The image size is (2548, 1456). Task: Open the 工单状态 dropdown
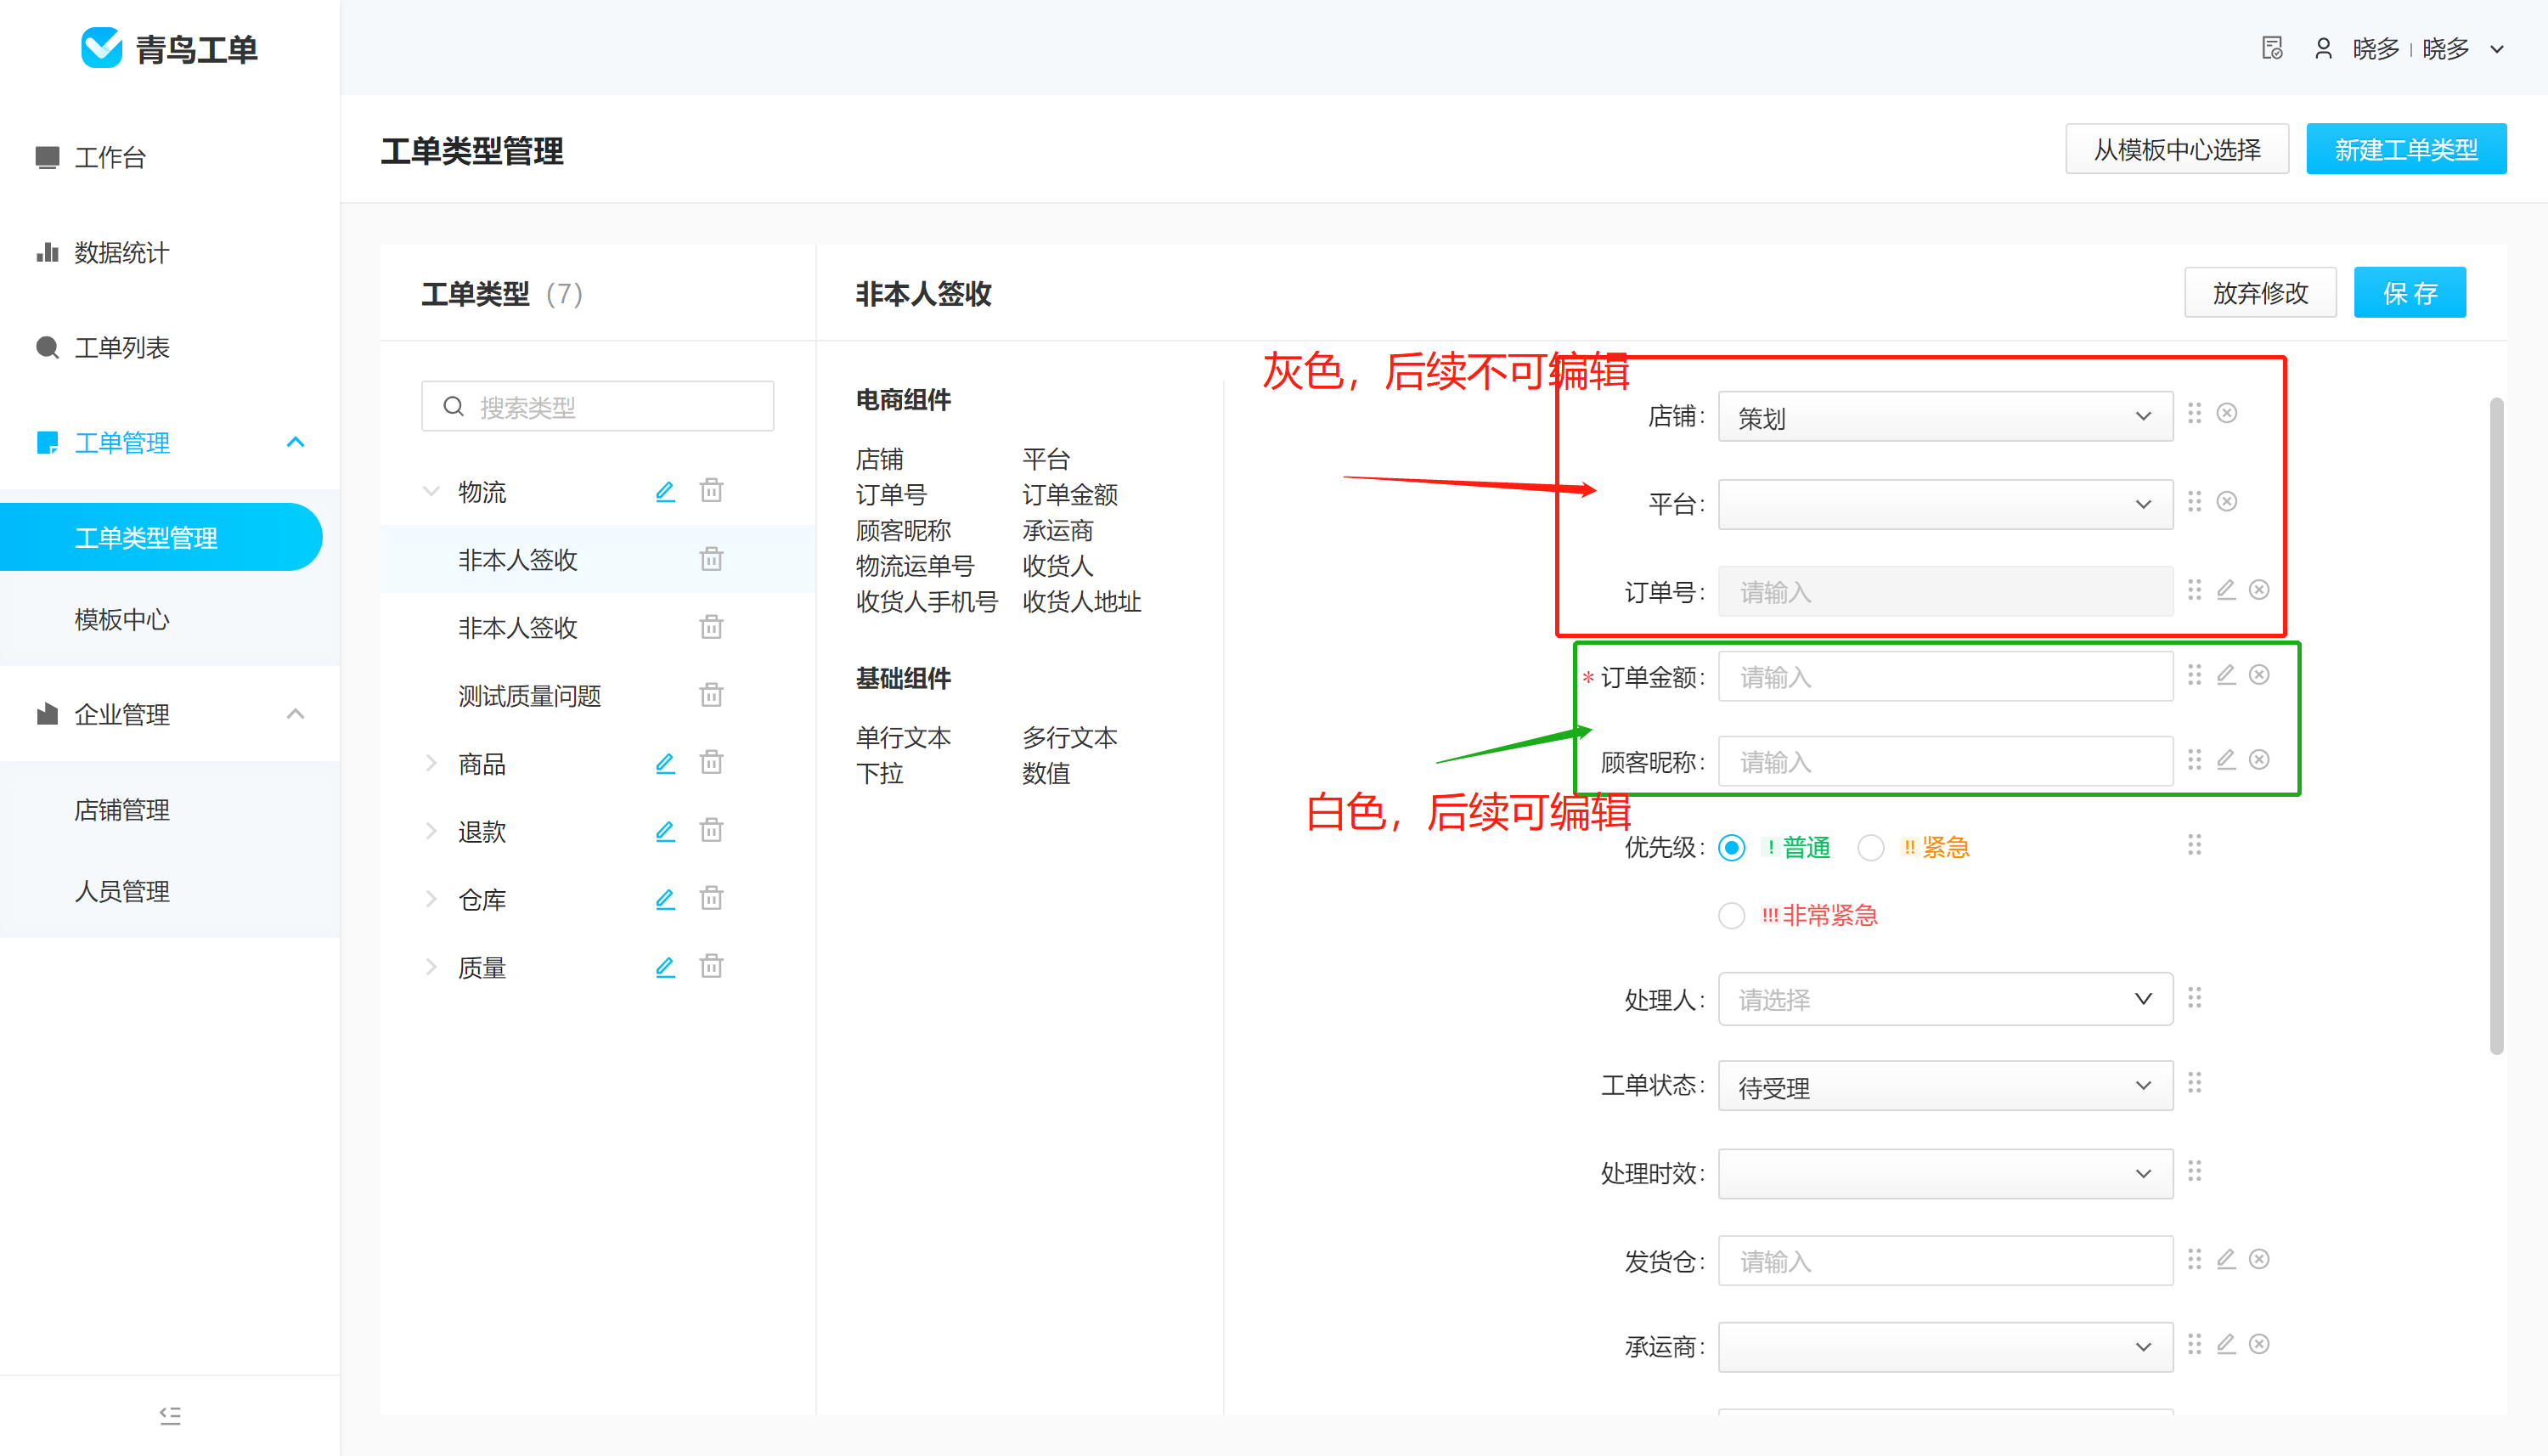point(1945,1086)
